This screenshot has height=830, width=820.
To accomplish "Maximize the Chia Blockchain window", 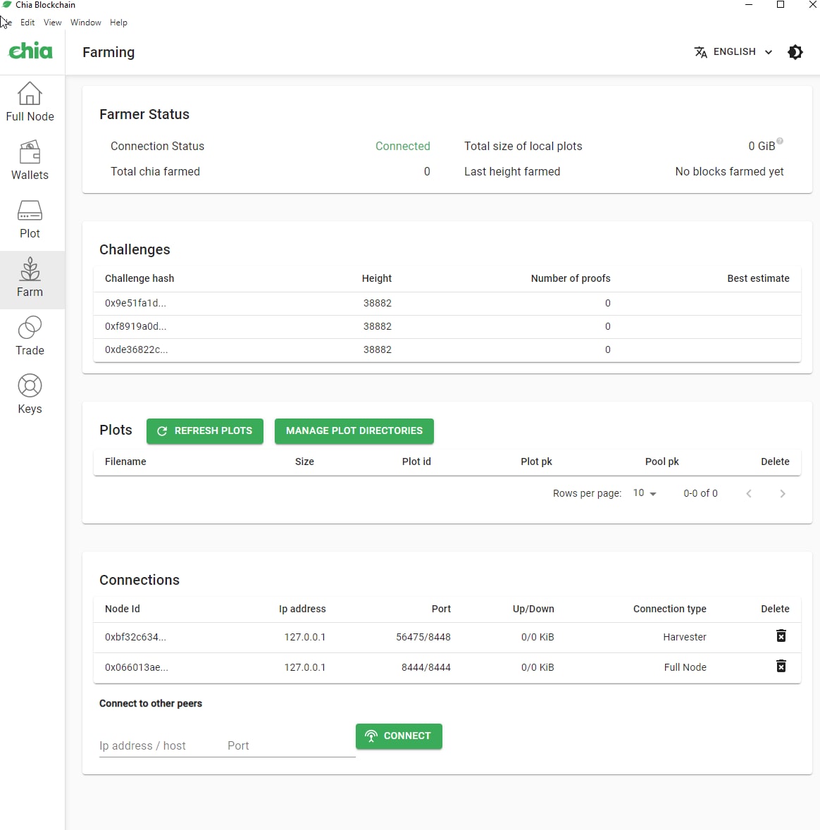I will (781, 5).
